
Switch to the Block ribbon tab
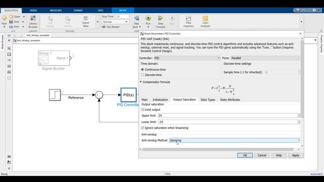[x=123, y=10]
